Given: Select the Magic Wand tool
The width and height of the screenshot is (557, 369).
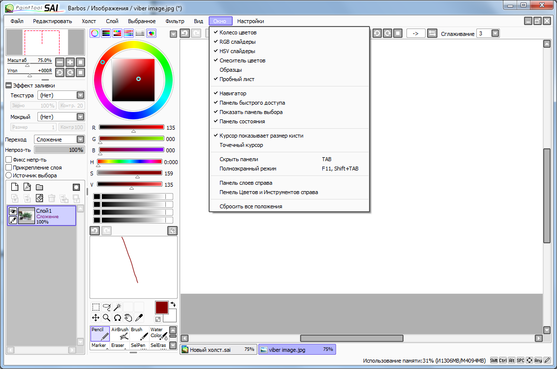Looking at the screenshot, I should pyautogui.click(x=118, y=307).
